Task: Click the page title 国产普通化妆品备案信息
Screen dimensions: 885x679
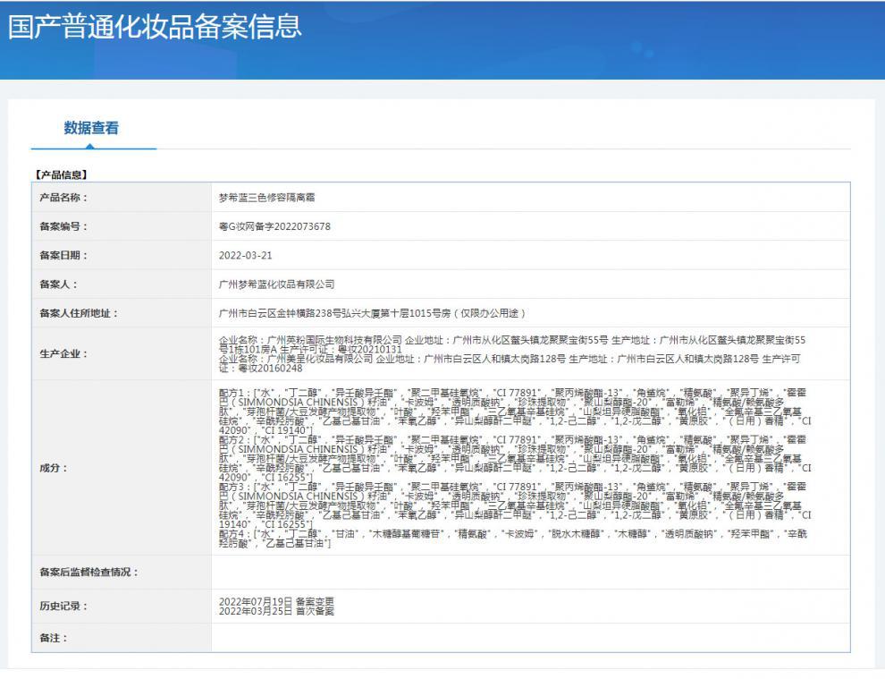Action: pyautogui.click(x=155, y=27)
